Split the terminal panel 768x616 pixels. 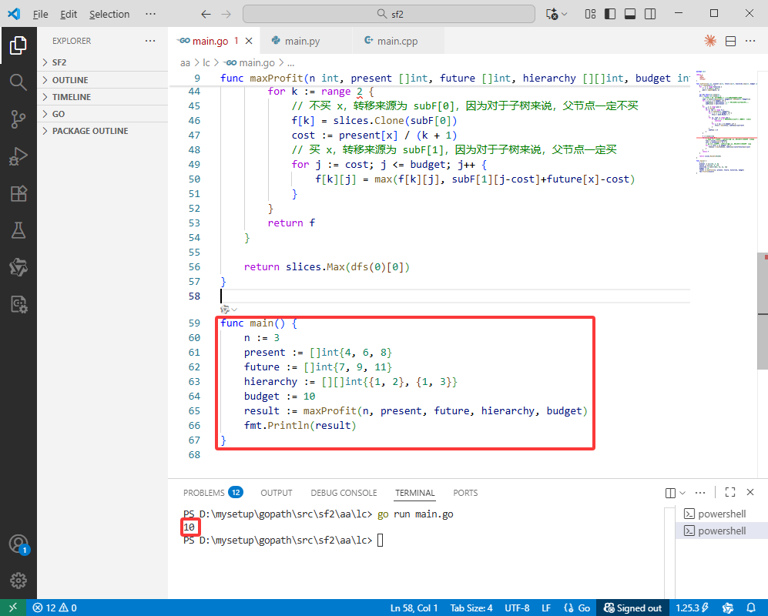(x=670, y=493)
